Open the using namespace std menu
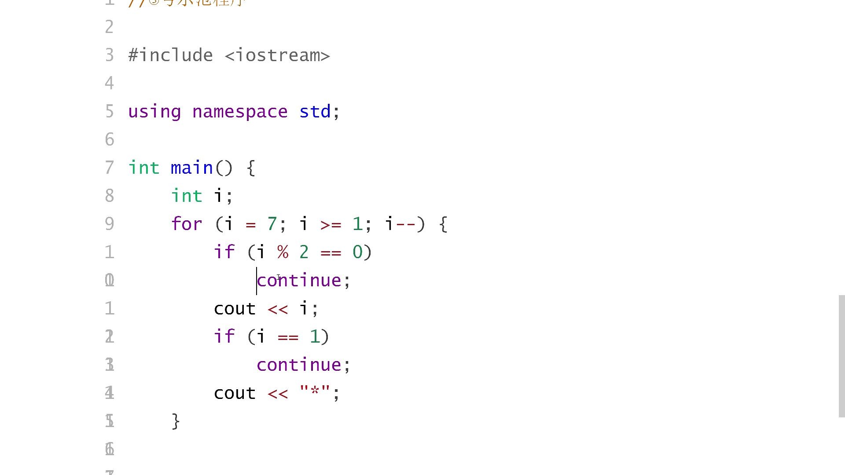Image resolution: width=845 pixels, height=475 pixels. 232,111
